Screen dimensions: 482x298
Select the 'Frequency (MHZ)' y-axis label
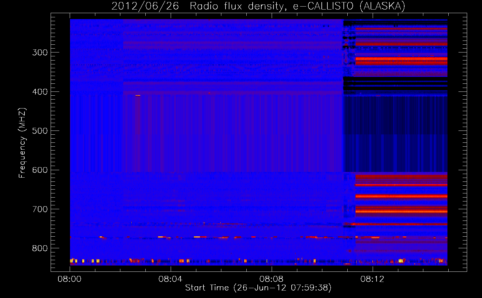point(22,143)
